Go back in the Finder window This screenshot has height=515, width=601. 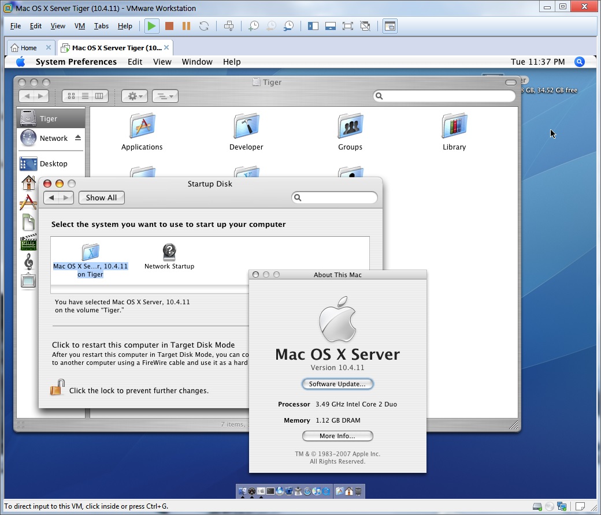[x=27, y=96]
